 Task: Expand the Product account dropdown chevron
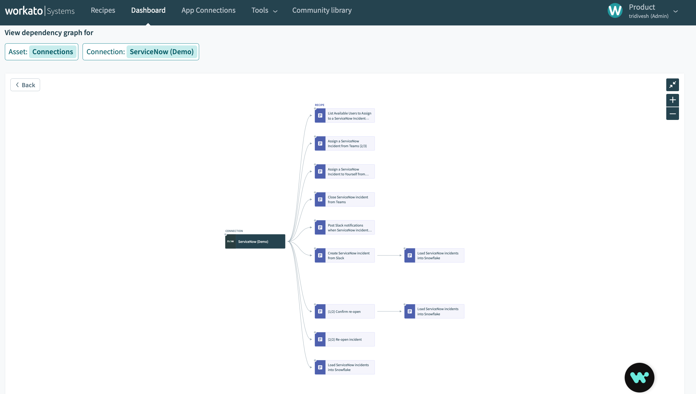(x=675, y=11)
